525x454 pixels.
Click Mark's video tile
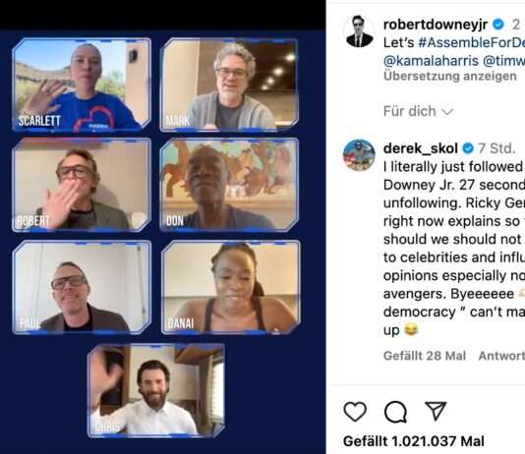coord(229,84)
